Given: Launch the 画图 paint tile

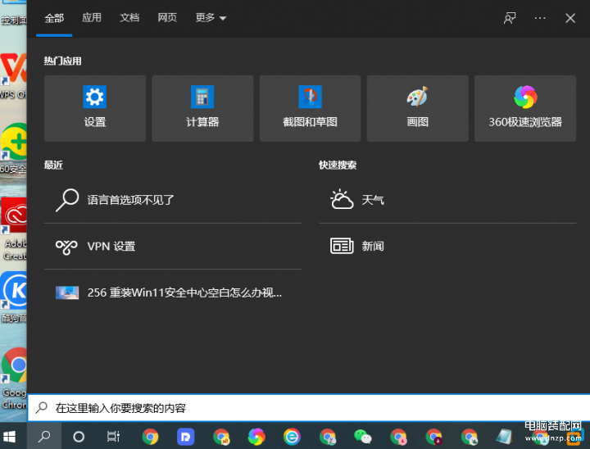Looking at the screenshot, I should (x=418, y=108).
